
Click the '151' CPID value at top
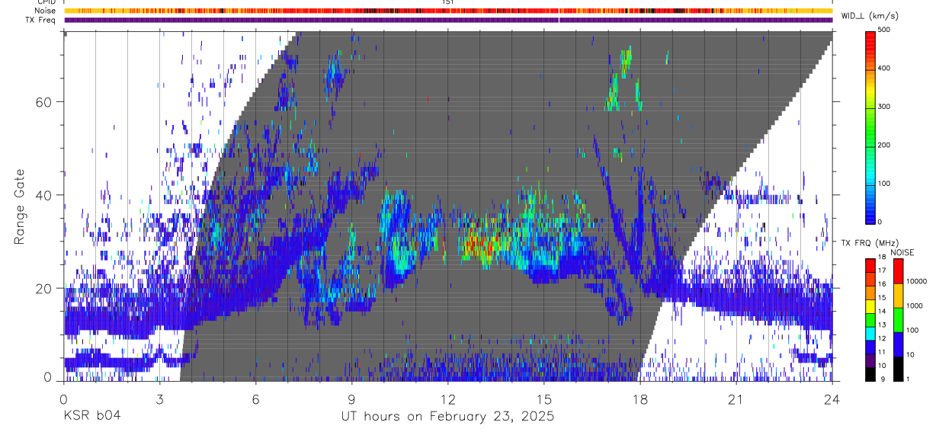pyautogui.click(x=447, y=2)
